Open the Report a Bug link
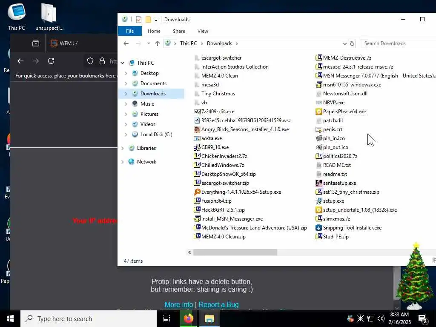436x327 pixels. pos(218,305)
